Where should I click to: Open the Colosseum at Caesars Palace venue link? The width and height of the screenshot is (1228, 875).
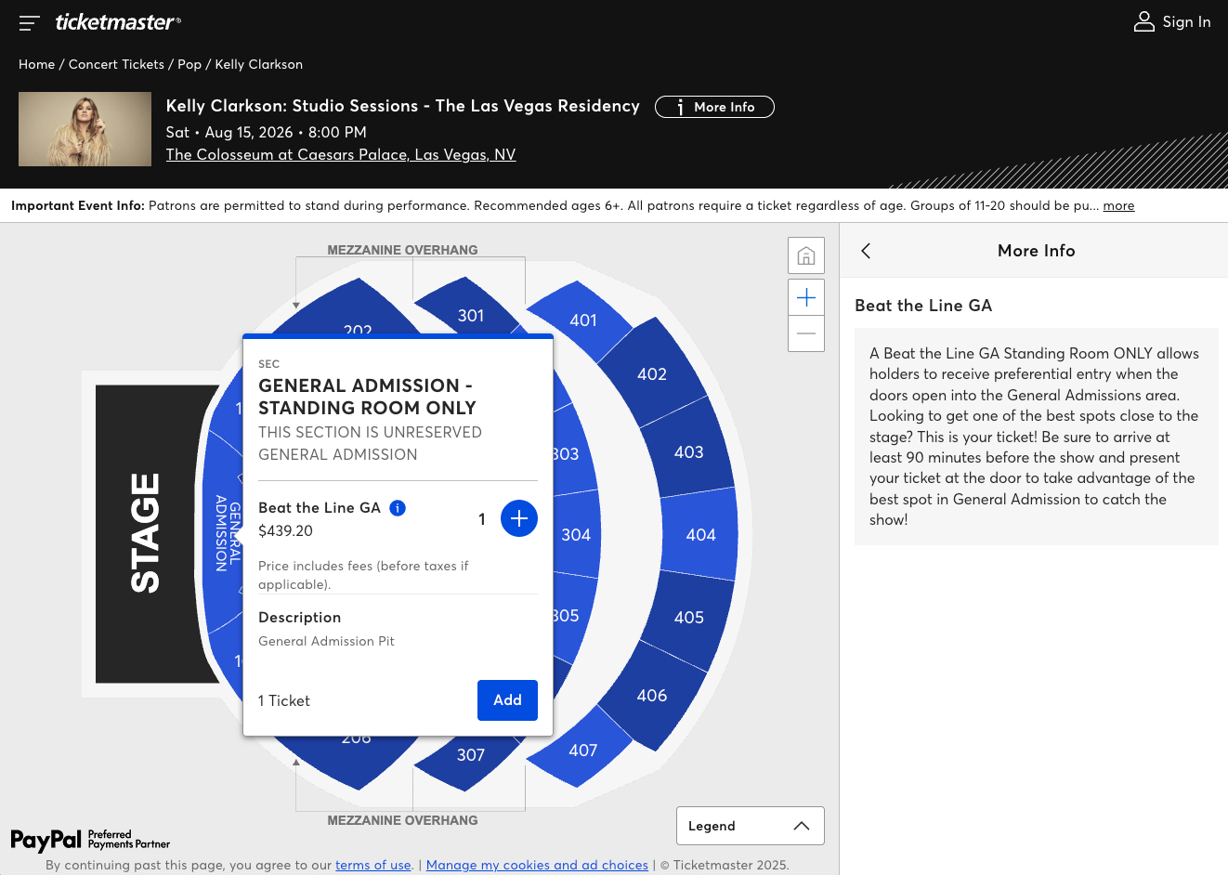[340, 155]
